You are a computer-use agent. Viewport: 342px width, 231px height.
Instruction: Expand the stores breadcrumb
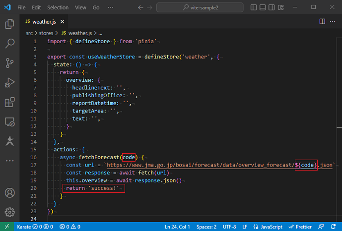(x=46, y=33)
